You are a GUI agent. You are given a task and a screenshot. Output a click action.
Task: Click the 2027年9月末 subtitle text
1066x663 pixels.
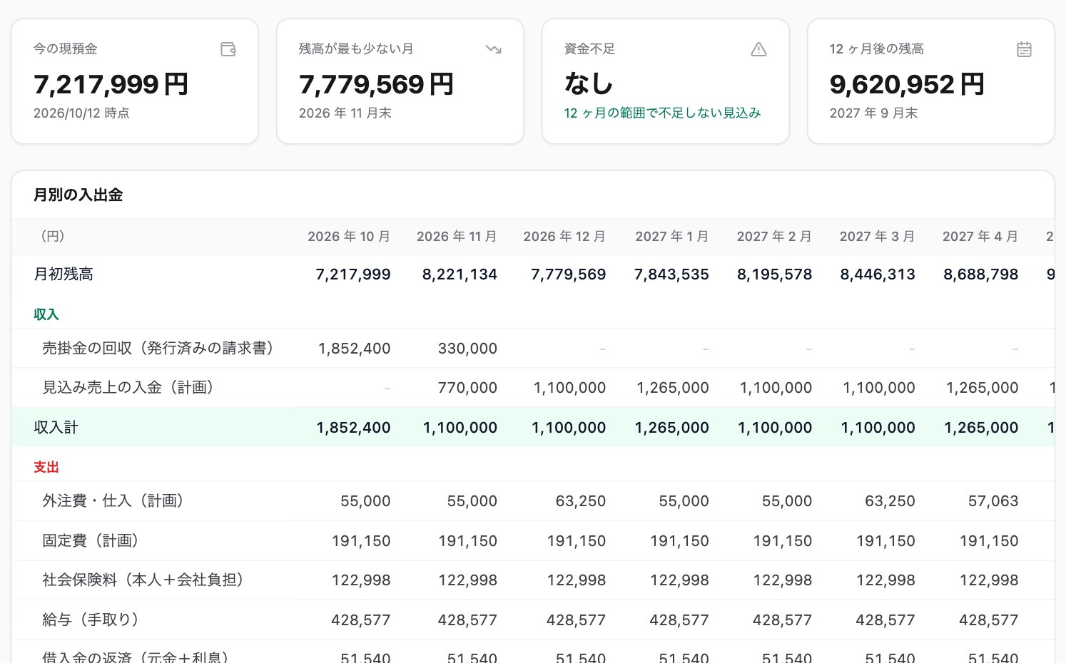[874, 113]
